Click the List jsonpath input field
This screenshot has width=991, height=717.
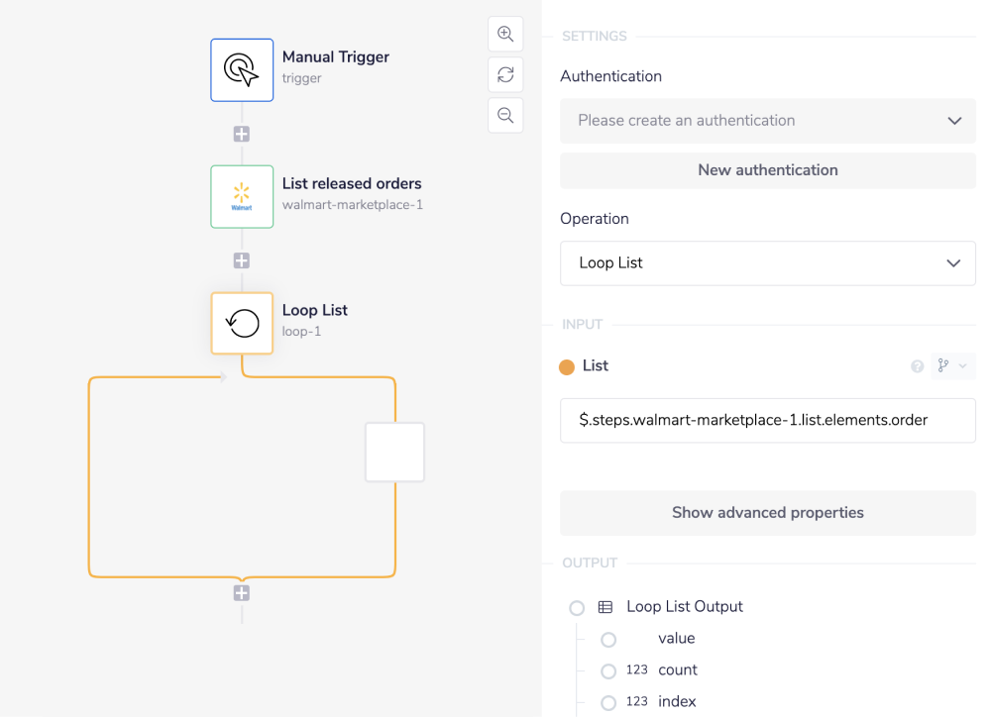point(767,420)
